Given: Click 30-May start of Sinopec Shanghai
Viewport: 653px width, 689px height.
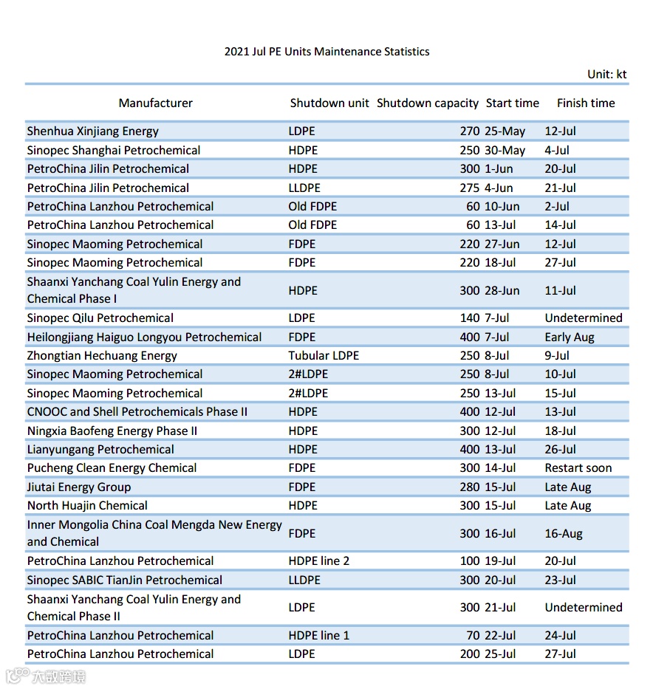Looking at the screenshot, I should point(505,150).
